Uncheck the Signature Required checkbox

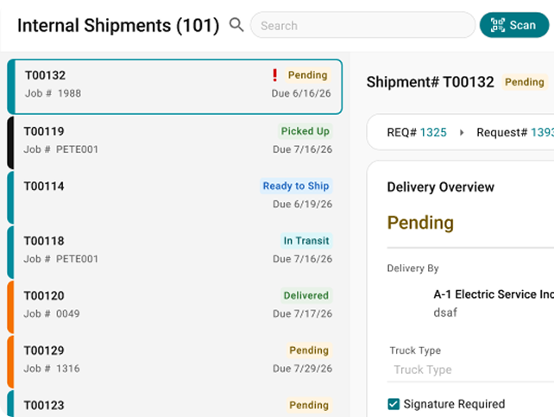393,404
